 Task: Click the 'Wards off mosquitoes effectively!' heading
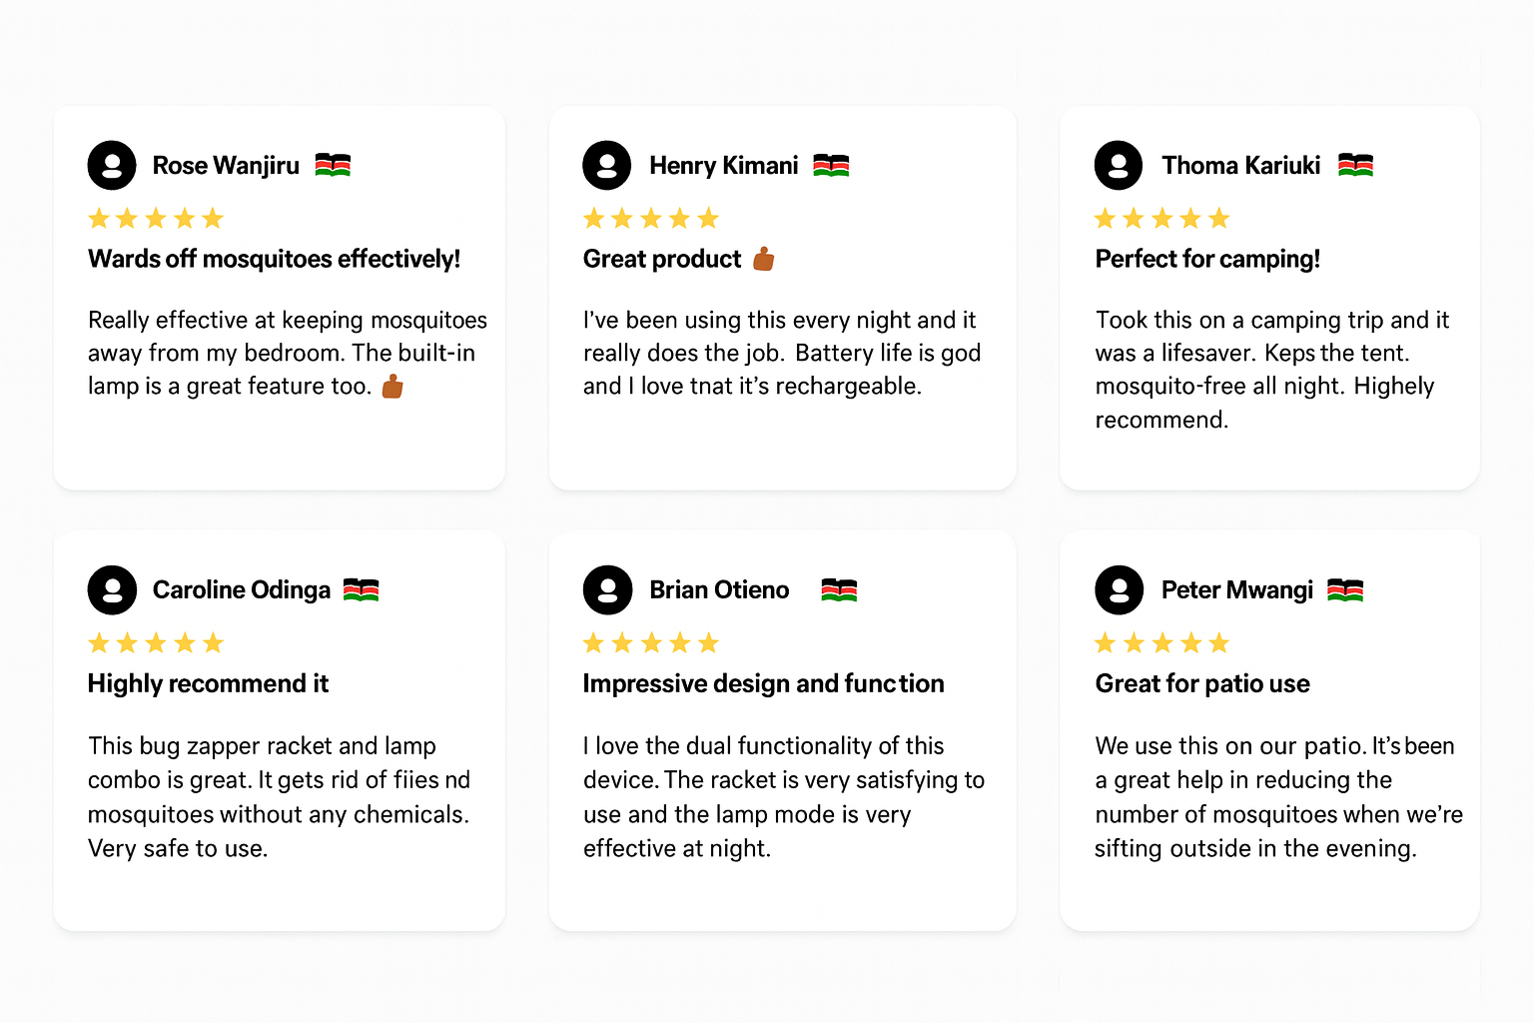[x=274, y=259]
